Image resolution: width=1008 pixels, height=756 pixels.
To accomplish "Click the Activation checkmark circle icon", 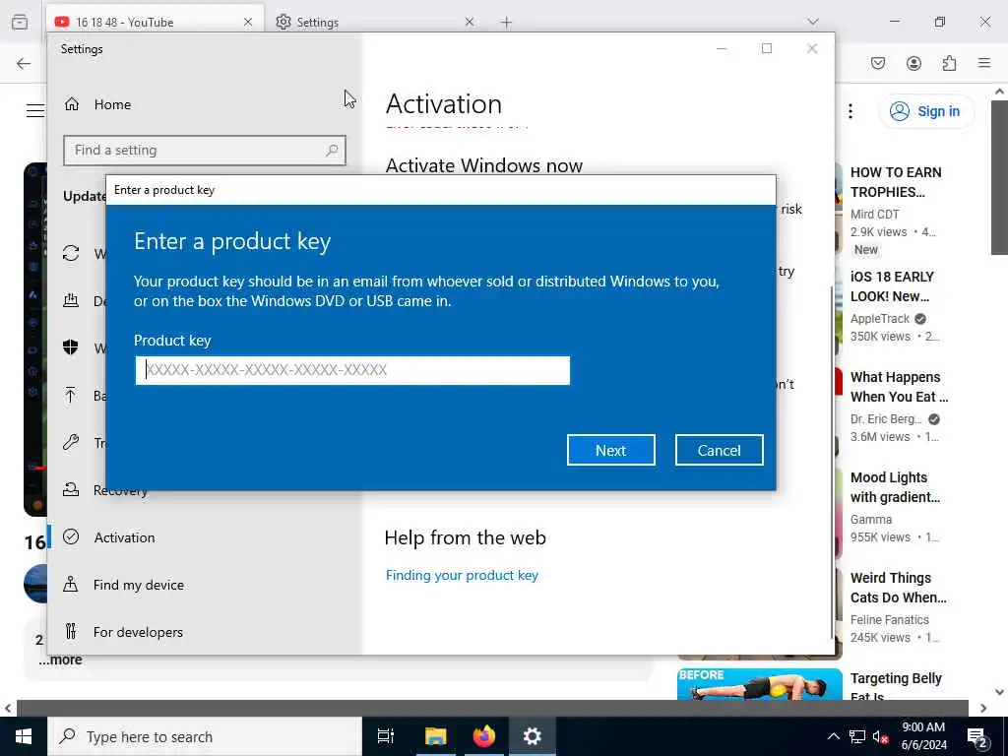I will coord(71,536).
